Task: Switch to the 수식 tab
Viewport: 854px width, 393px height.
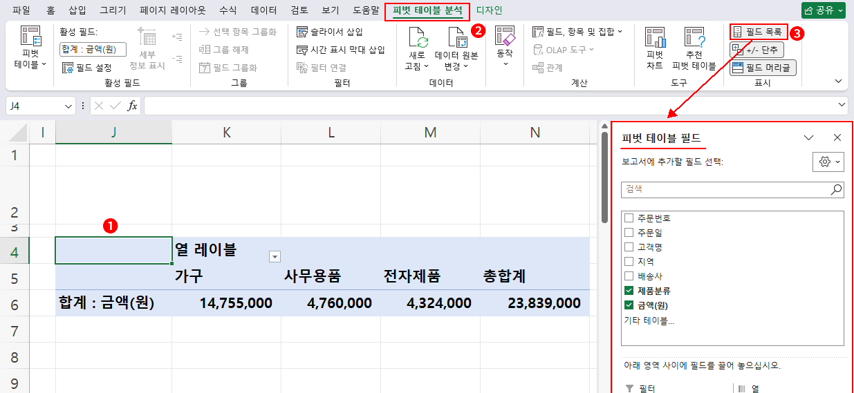Action: point(228,10)
